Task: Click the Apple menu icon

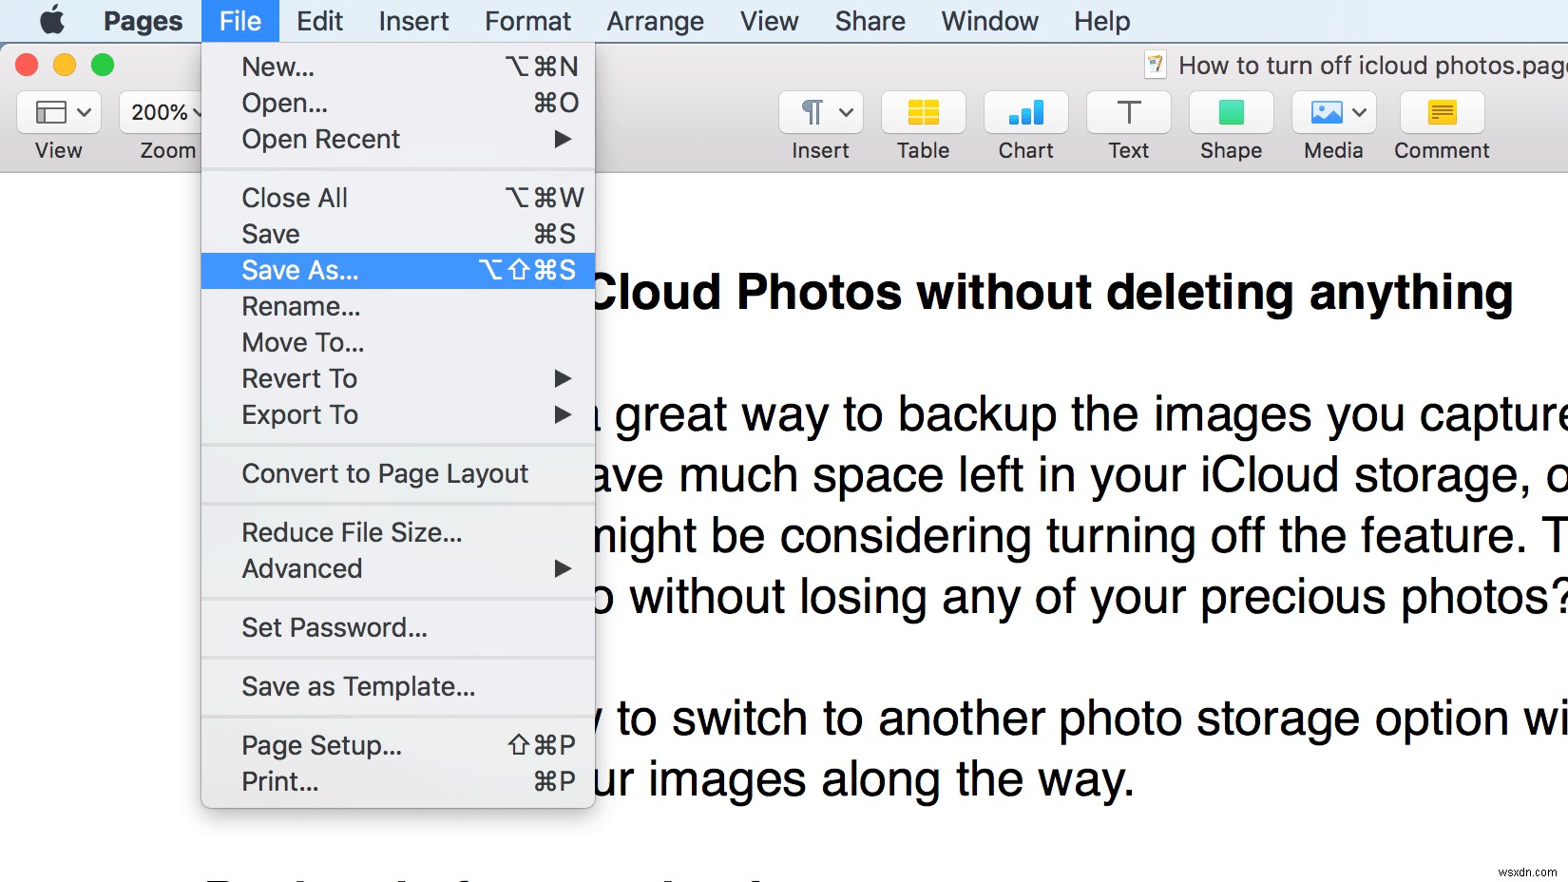Action: (51, 20)
